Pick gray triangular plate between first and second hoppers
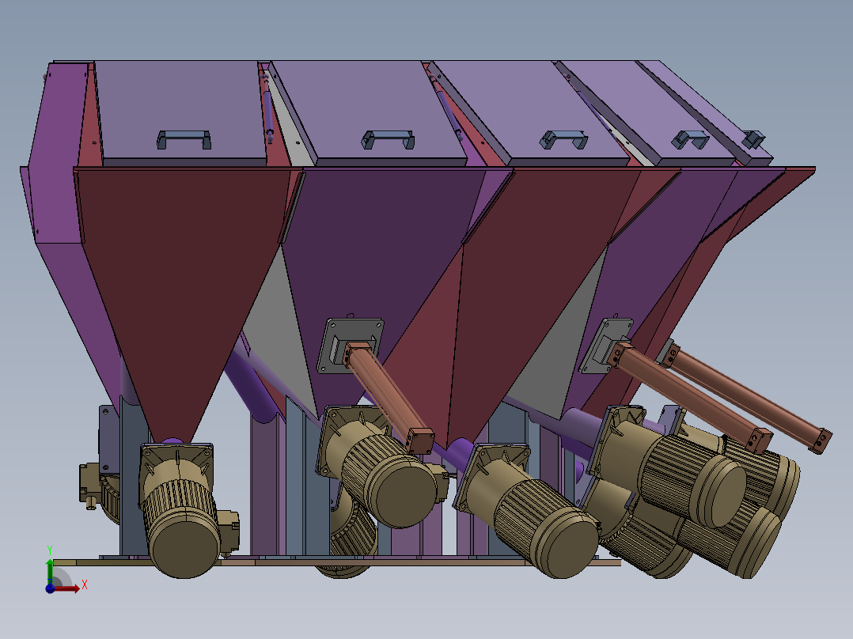Viewport: 853px width, 639px height. 280,331
